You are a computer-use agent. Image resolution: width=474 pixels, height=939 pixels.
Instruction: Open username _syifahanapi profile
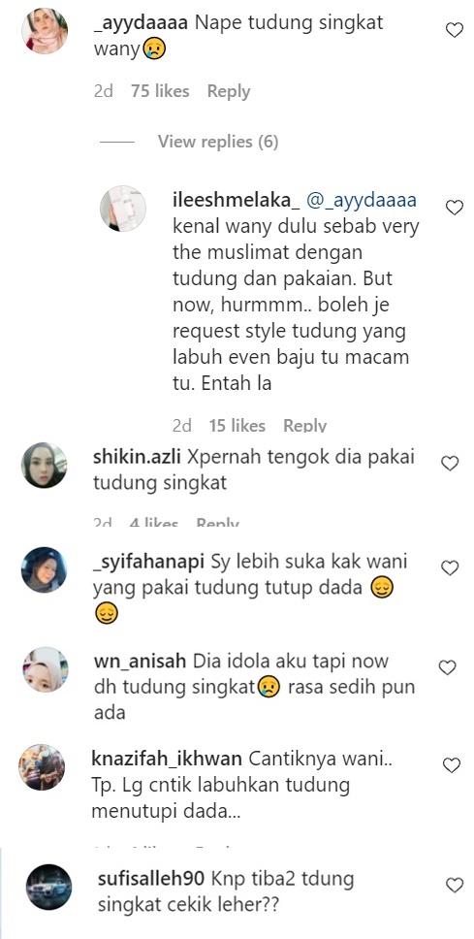[x=149, y=563]
